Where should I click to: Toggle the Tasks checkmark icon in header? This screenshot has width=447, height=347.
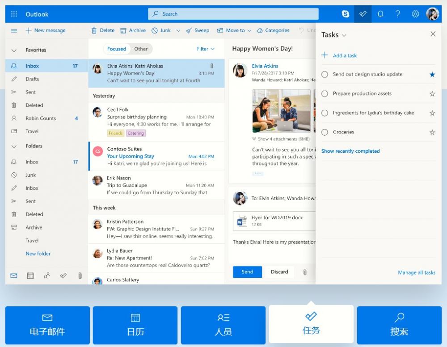363,14
